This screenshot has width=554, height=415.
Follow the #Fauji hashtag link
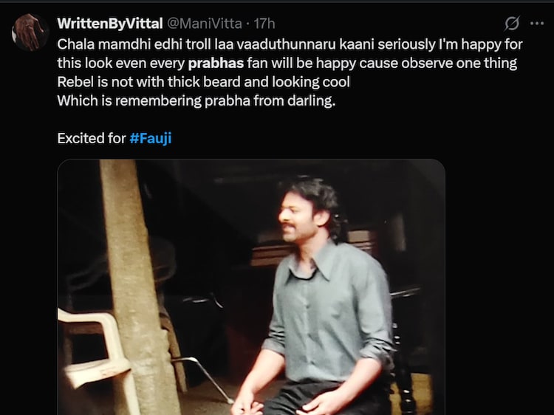[151, 138]
